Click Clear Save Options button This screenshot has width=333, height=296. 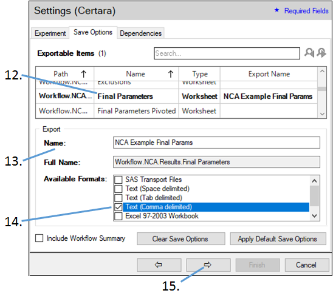click(180, 239)
